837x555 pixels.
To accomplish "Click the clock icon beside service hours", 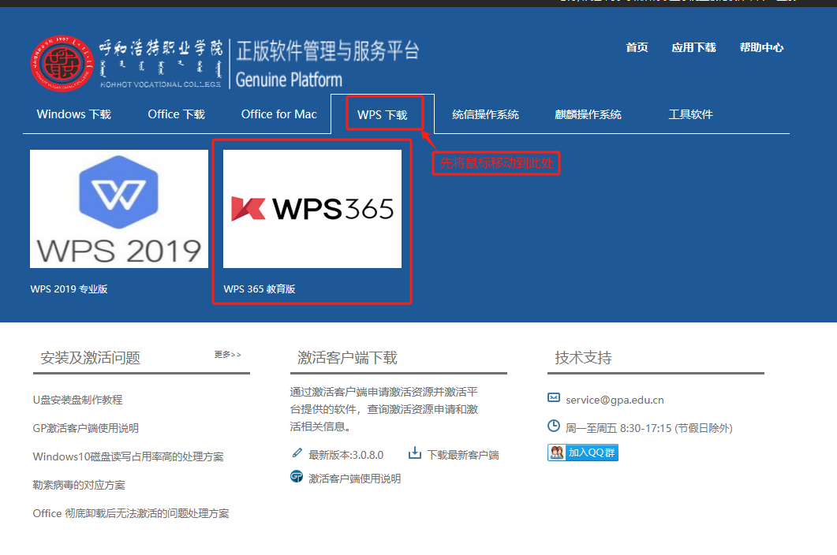I will pos(554,426).
